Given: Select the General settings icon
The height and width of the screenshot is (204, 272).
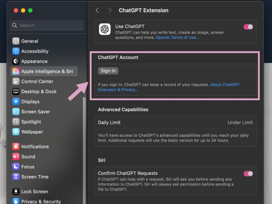Looking at the screenshot, I should [16, 41].
